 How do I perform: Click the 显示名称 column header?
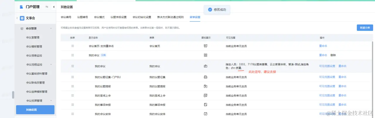click(x=93, y=38)
